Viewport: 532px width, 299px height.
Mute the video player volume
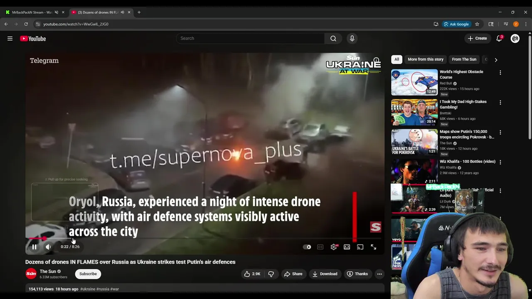pyautogui.click(x=48, y=247)
